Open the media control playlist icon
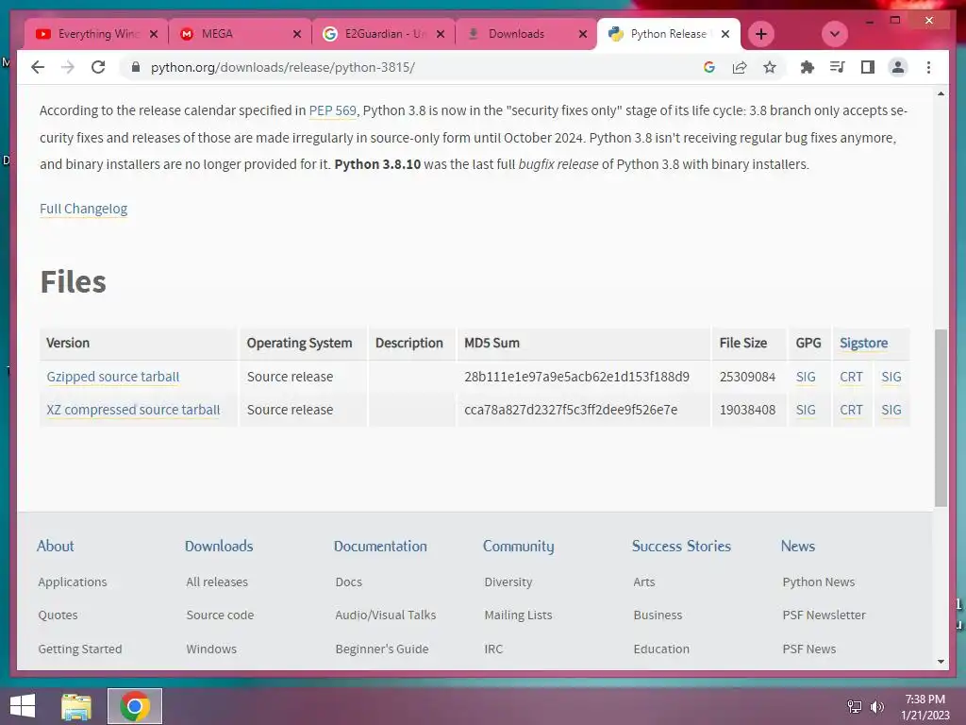 click(838, 67)
